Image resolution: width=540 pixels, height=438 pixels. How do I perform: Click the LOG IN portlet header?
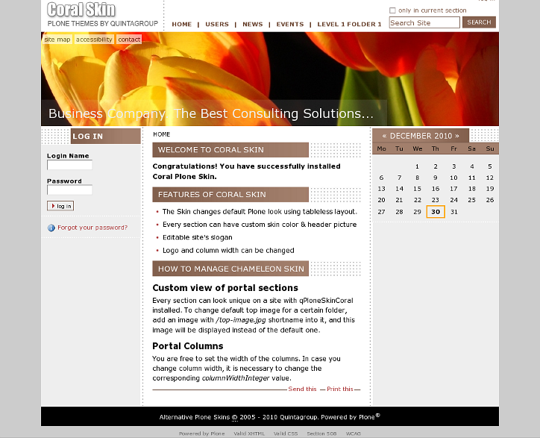[105, 136]
